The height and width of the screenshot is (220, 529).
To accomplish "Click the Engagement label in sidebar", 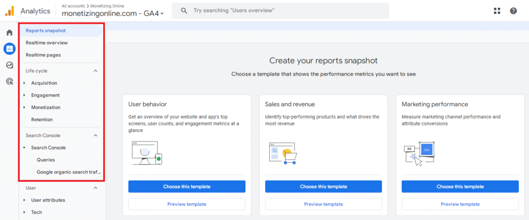I will pyautogui.click(x=45, y=95).
